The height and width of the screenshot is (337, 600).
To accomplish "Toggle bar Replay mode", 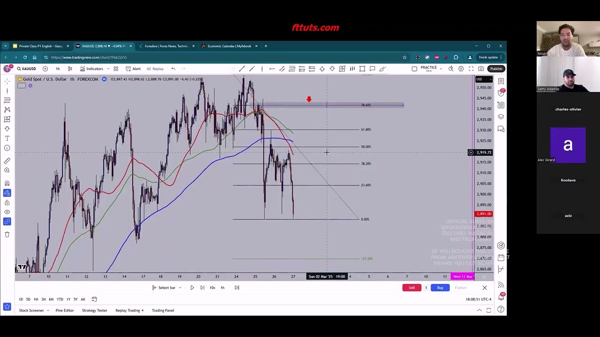I will (155, 69).
